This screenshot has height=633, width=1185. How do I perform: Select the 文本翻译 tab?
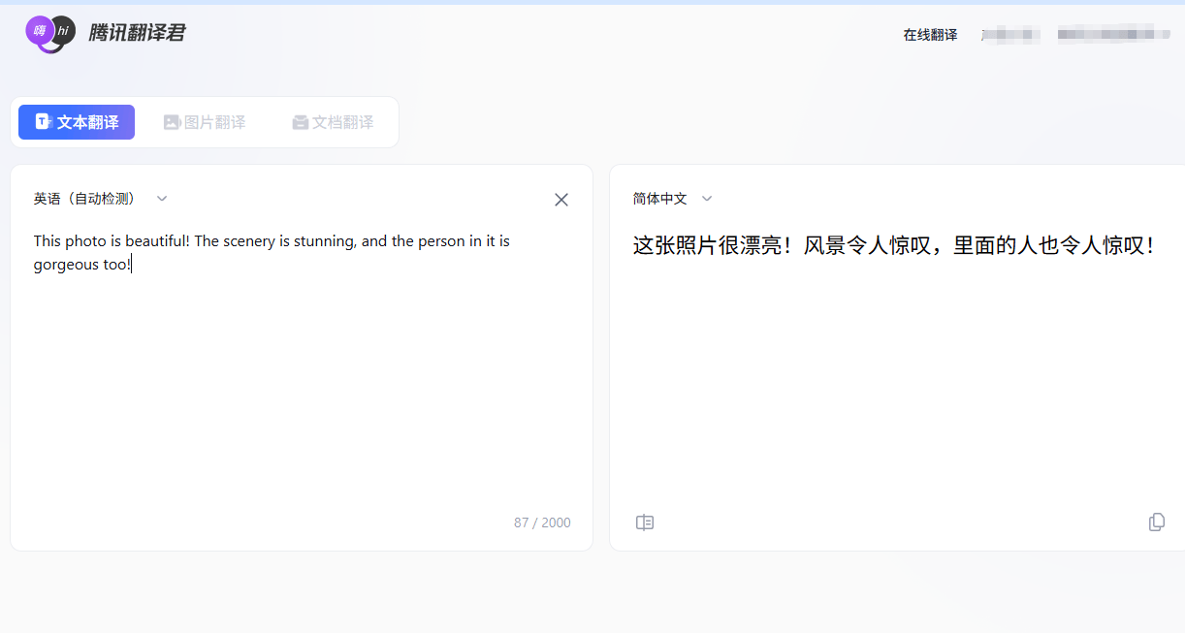[76, 121]
